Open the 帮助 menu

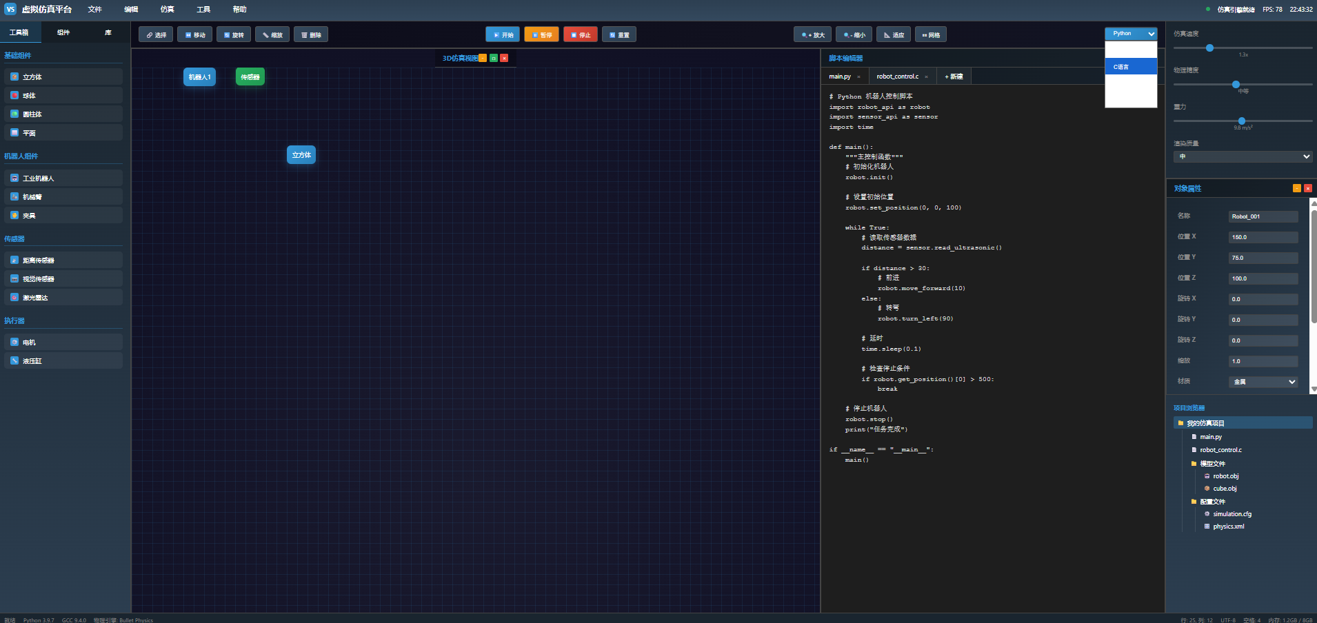(x=239, y=10)
